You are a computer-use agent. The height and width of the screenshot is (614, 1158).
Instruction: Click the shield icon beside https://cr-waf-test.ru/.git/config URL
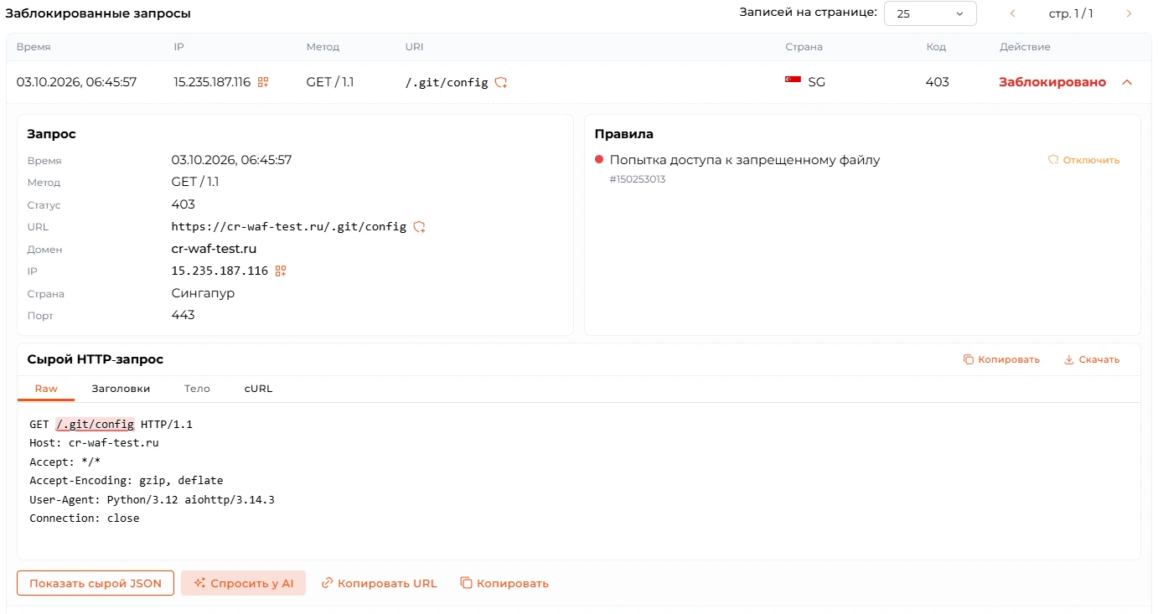(x=420, y=227)
